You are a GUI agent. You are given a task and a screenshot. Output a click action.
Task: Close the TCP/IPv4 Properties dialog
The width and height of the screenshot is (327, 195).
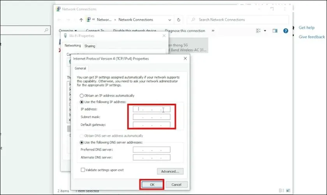point(185,58)
